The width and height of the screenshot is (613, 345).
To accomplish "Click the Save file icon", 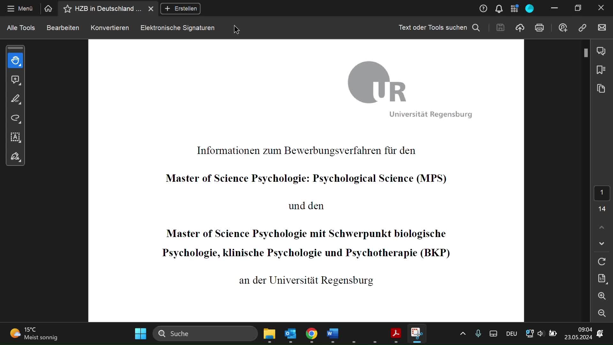I will pos(500,28).
